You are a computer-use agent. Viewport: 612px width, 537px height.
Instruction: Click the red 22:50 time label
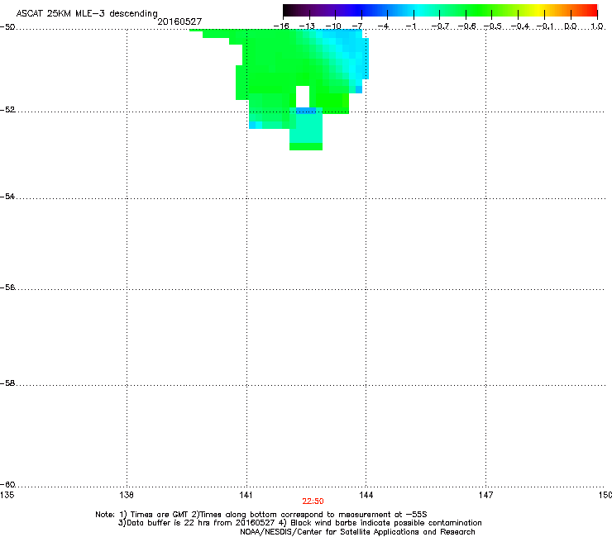click(x=313, y=501)
